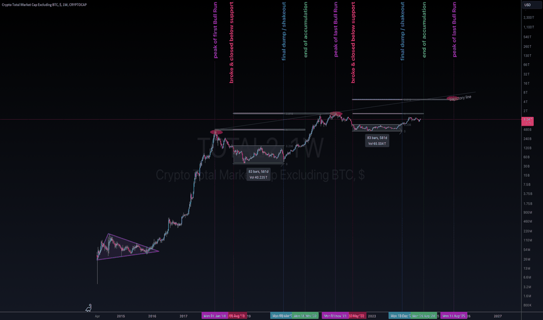The width and height of the screenshot is (543, 320).
Task: Click the 460M price axis label
Action: tap(528, 222)
